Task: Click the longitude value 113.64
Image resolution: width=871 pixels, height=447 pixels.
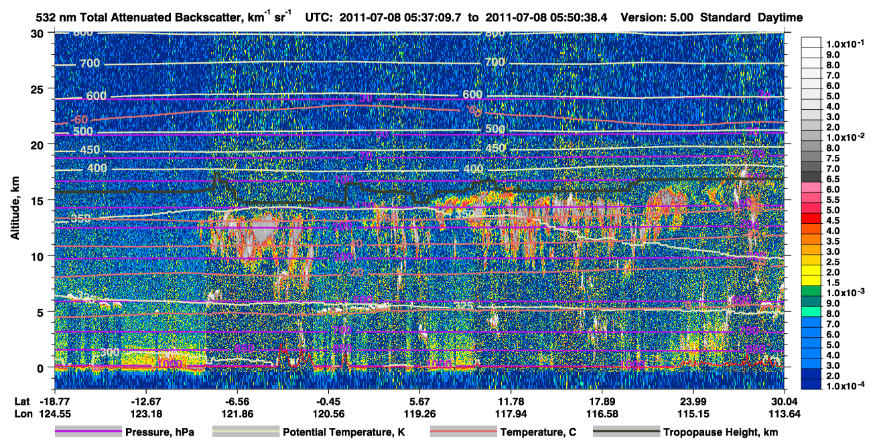Action: click(785, 413)
